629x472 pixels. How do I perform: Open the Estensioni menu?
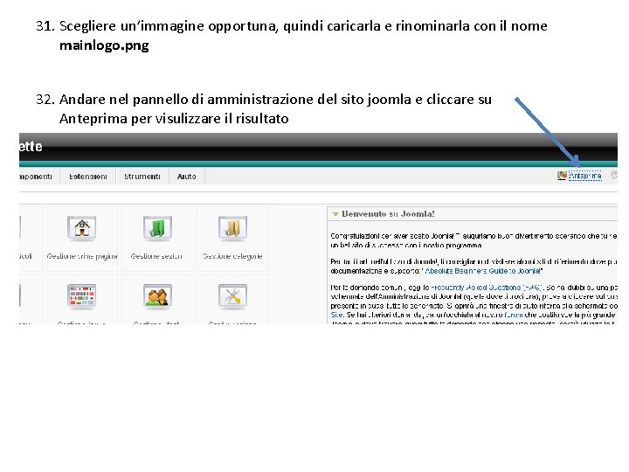pyautogui.click(x=88, y=177)
